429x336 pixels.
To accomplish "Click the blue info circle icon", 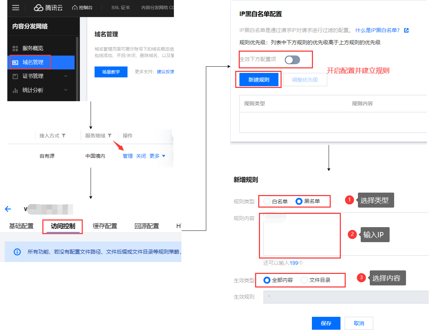I will coord(17,252).
